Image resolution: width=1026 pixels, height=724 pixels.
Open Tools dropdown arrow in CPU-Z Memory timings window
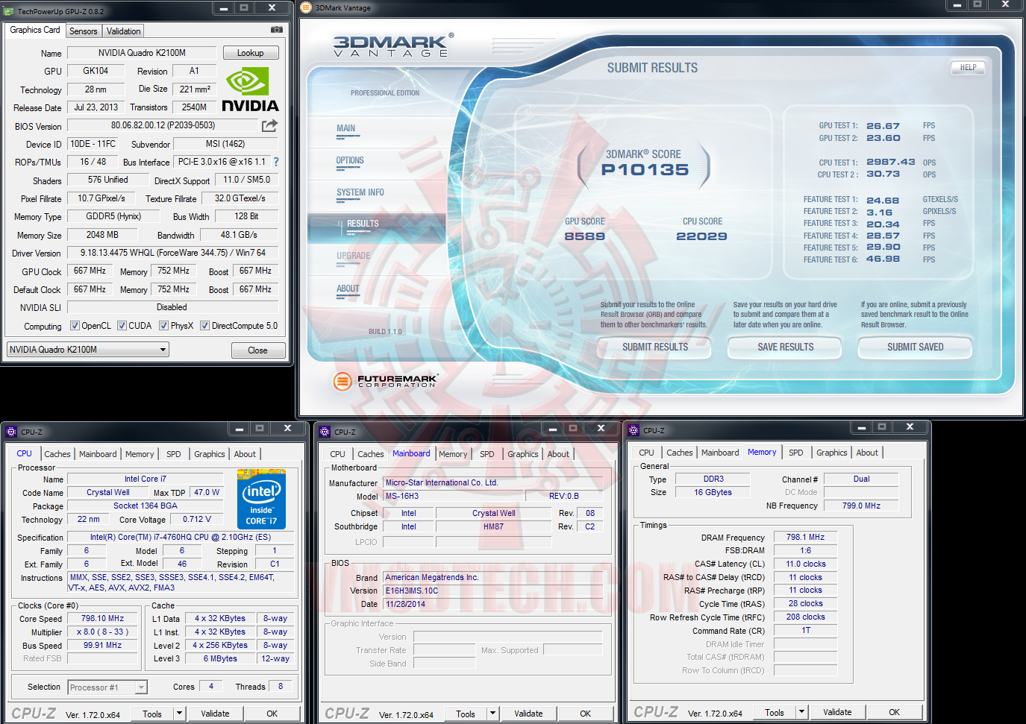tap(801, 712)
